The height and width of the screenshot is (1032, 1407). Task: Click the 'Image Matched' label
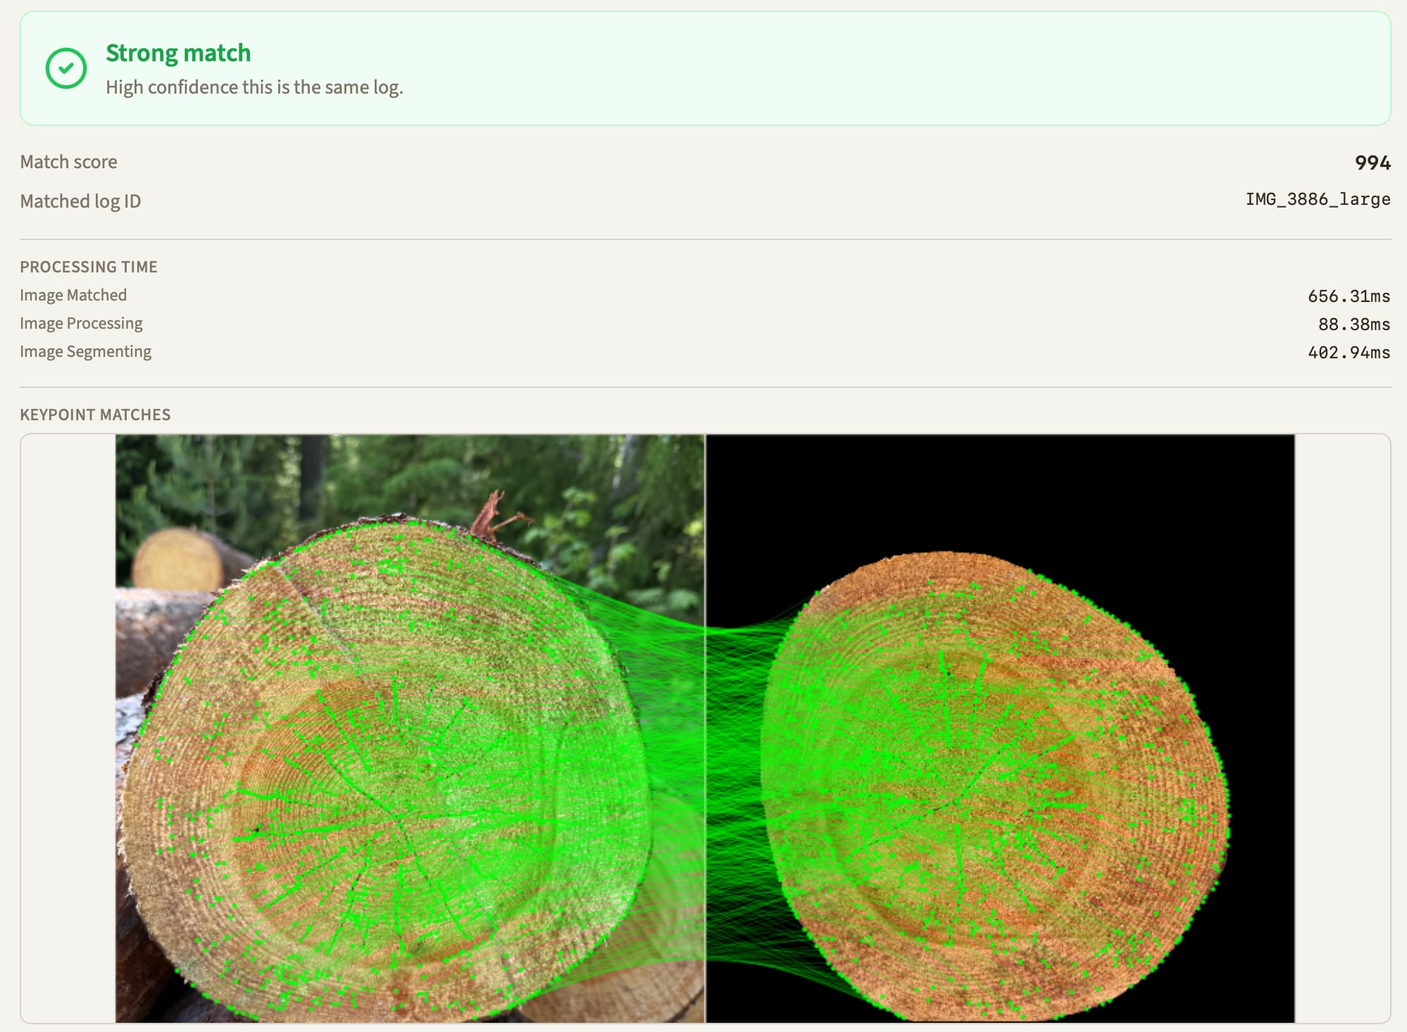pos(73,295)
